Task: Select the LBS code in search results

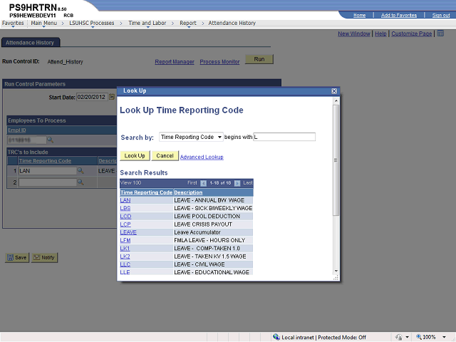Action: [x=125, y=208]
